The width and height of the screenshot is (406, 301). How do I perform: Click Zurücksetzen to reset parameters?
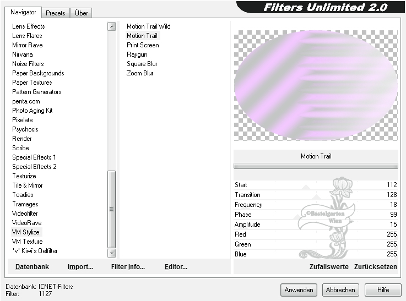point(376,266)
